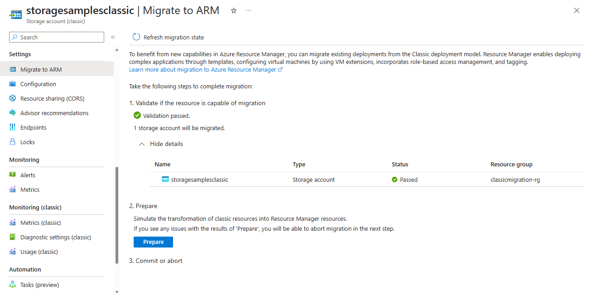Click the Metrics (classic) icon

13,223
